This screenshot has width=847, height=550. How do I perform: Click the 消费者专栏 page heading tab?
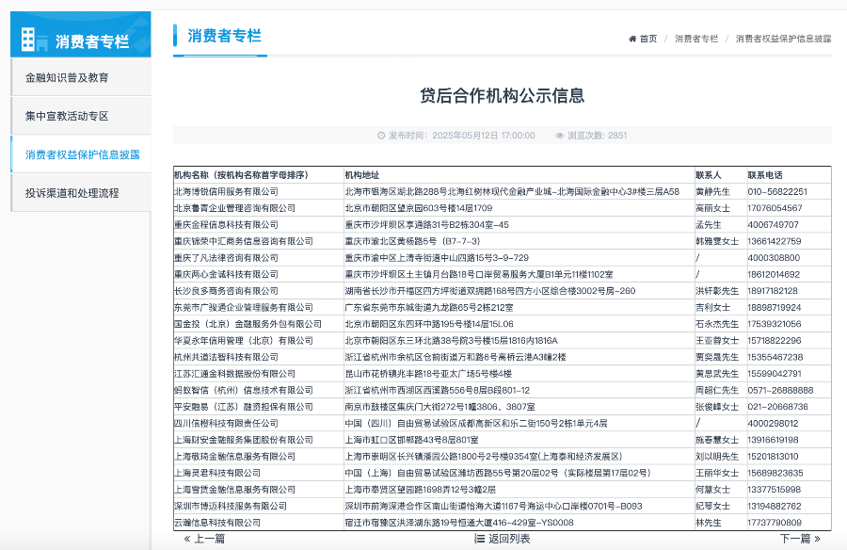224,36
